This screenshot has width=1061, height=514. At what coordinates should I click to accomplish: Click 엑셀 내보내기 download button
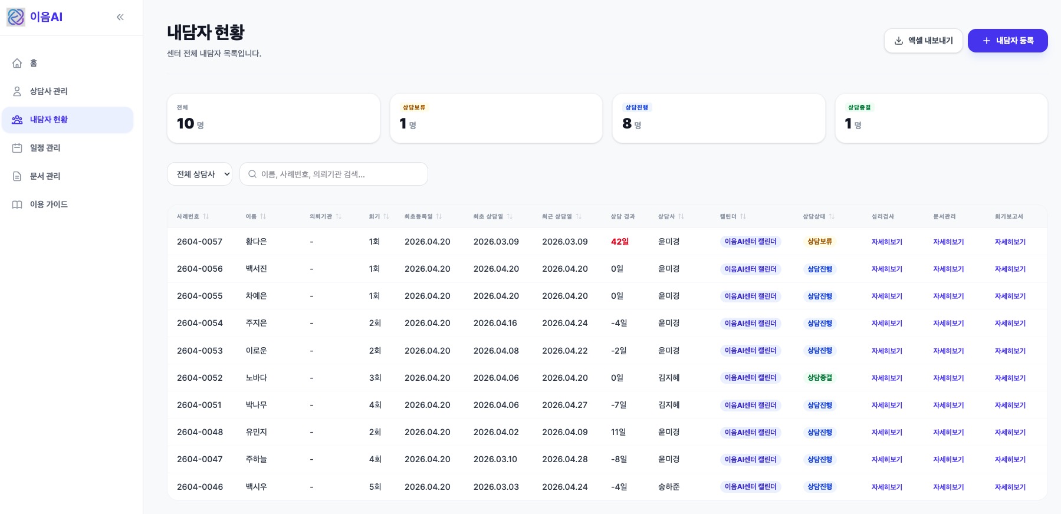coord(923,41)
